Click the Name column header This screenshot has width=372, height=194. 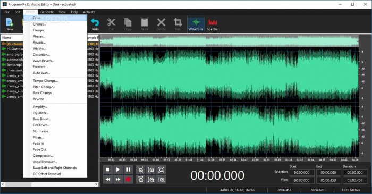[12, 38]
